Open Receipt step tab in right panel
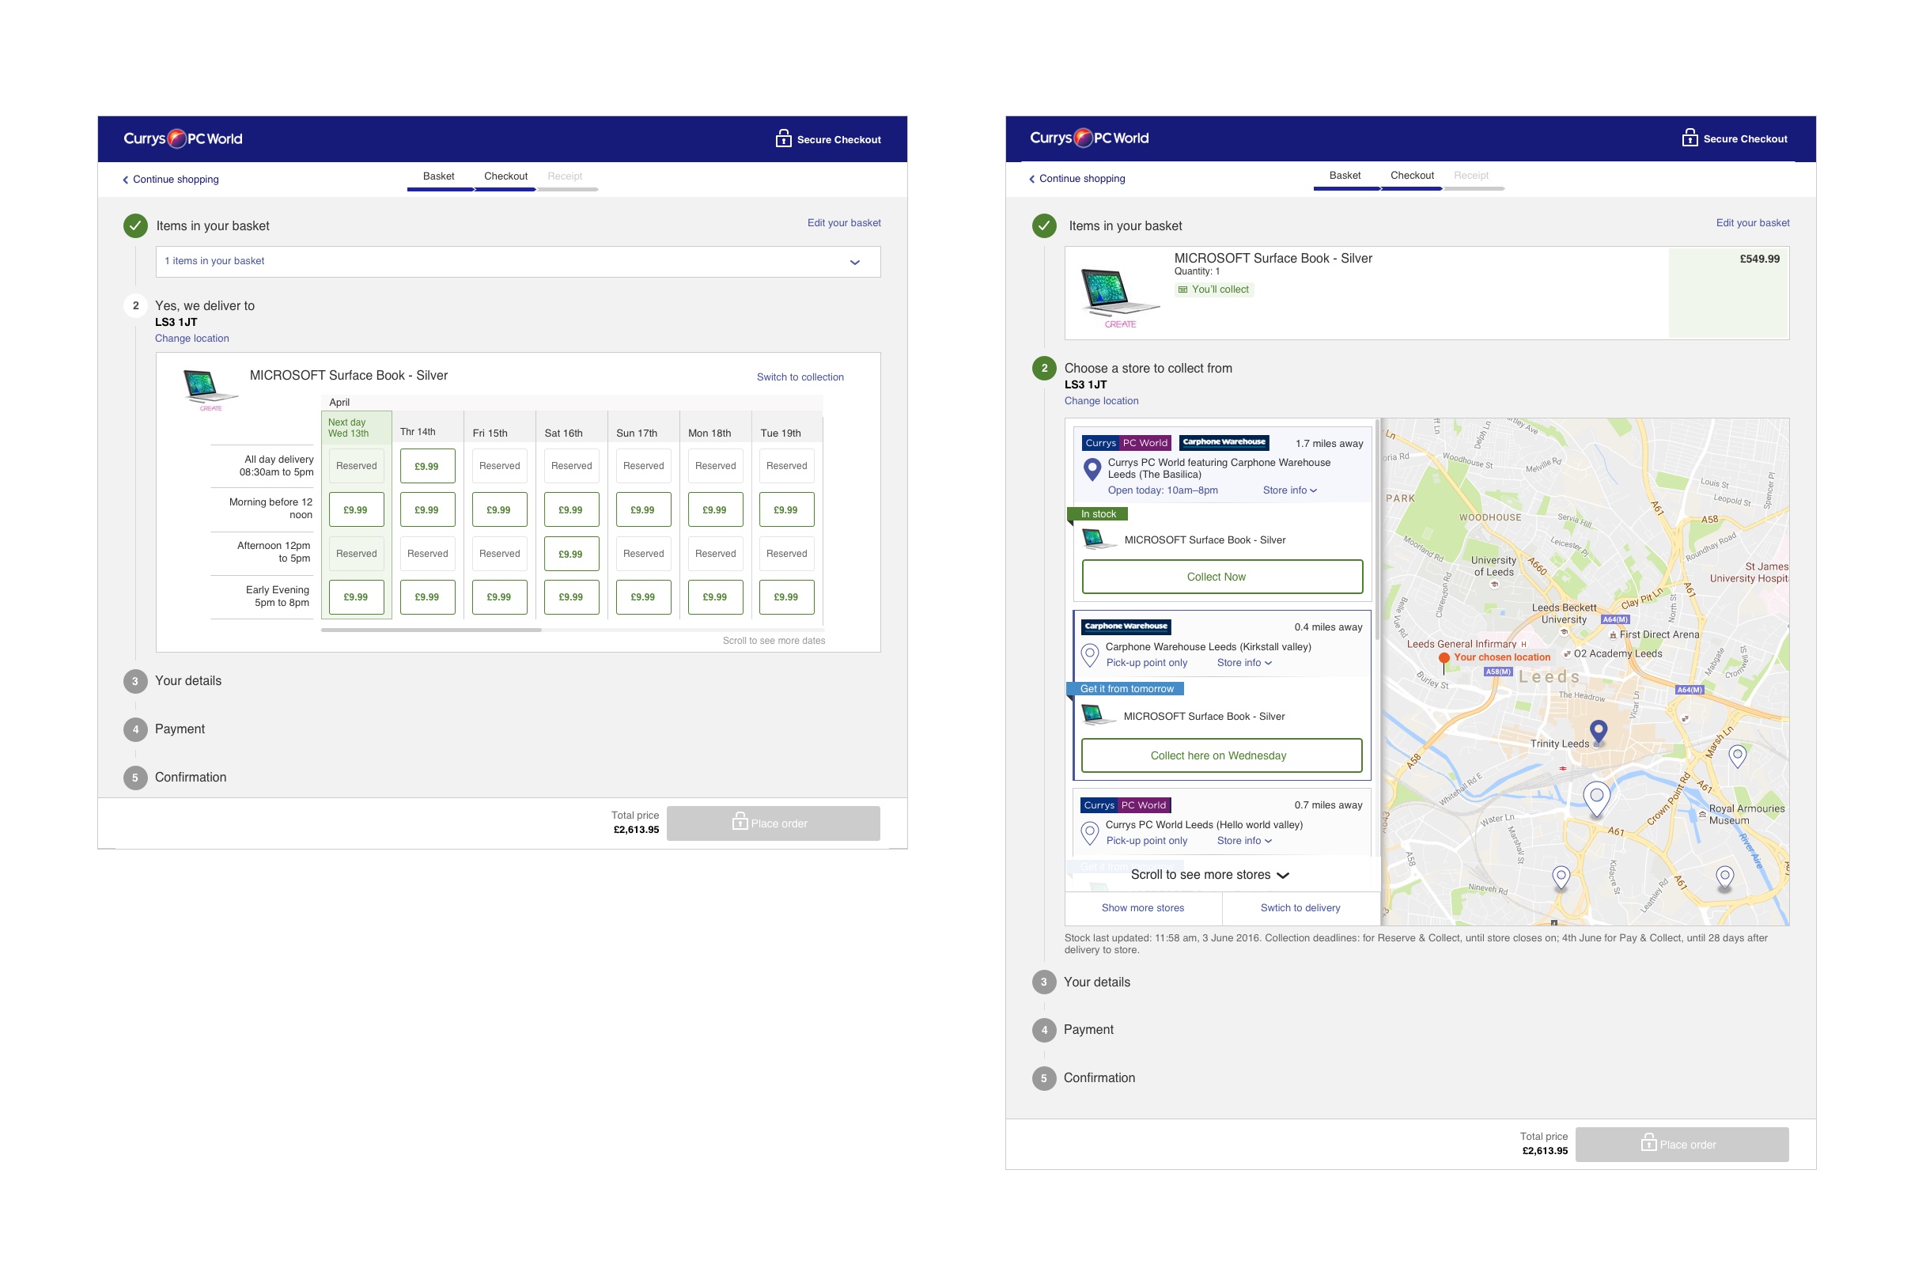Image resolution: width=1926 pixels, height=1287 pixels. click(x=1472, y=178)
